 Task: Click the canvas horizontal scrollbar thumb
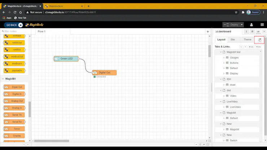[x=52, y=141]
